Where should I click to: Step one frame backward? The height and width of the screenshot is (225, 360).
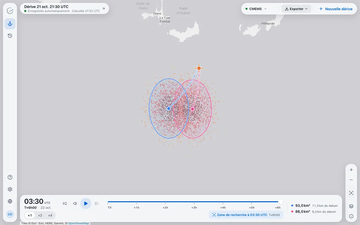pos(75,204)
